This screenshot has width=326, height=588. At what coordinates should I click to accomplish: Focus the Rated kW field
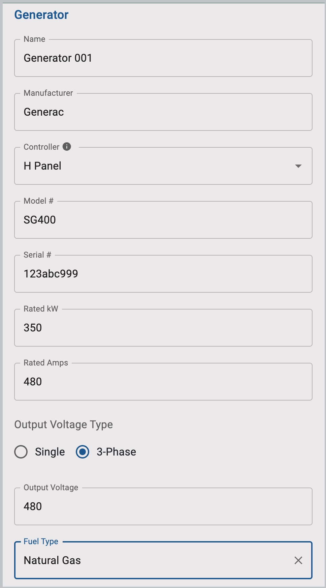coord(163,328)
